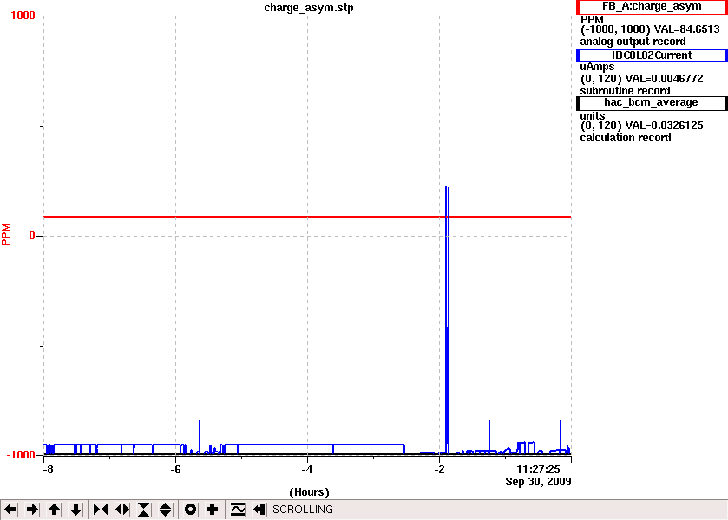Click the -8 tick label on the time axis
Viewport: 728px width, 520px height.
click(48, 470)
